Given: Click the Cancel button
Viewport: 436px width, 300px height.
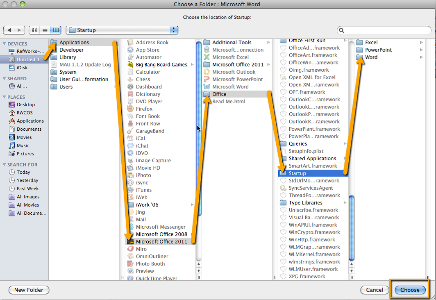Looking at the screenshot, I should point(374,290).
